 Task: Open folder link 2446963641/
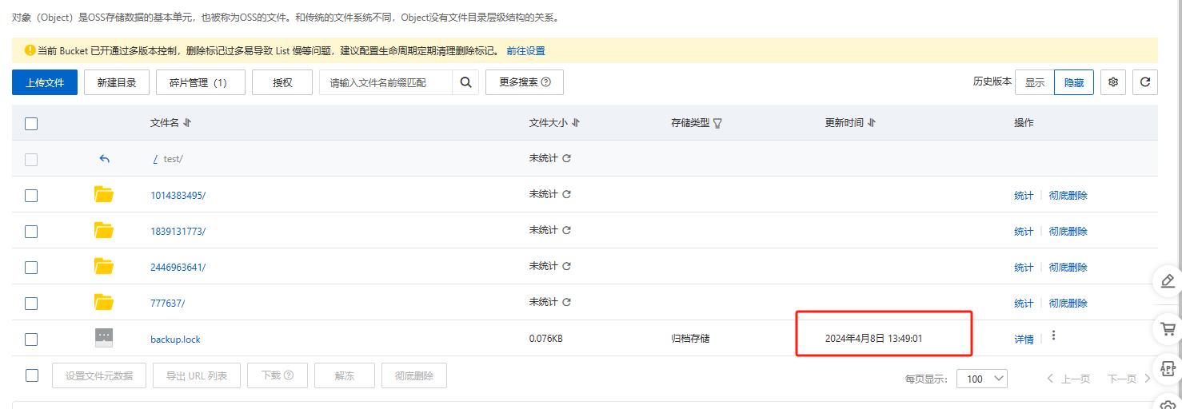[x=178, y=267]
